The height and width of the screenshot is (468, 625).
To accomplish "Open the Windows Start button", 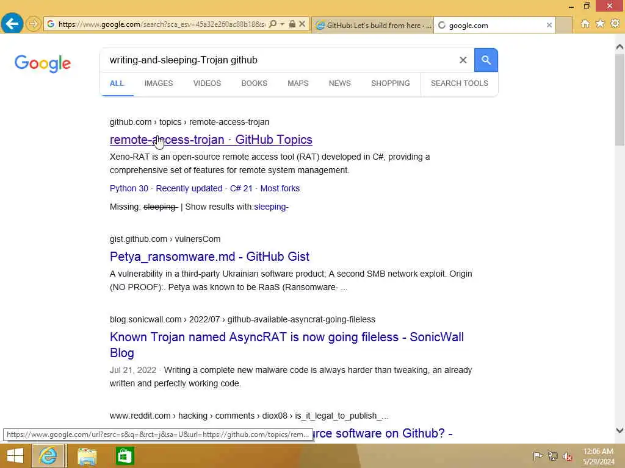I will coord(15,456).
